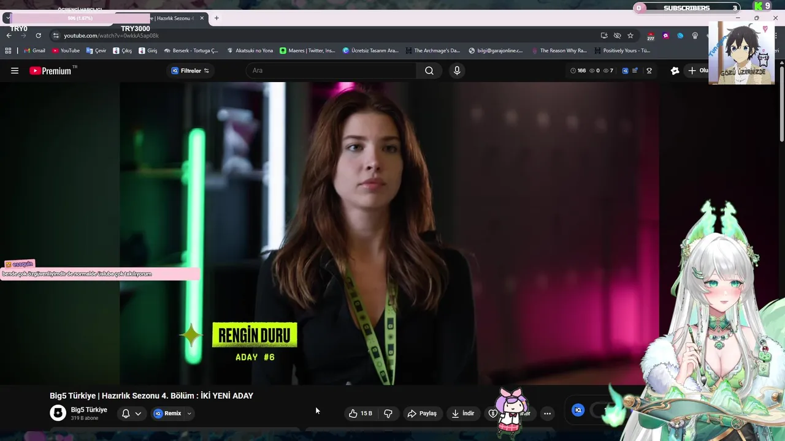Viewport: 785px width, 441px height.
Task: Click the white star badge icon
Action: pos(675,70)
